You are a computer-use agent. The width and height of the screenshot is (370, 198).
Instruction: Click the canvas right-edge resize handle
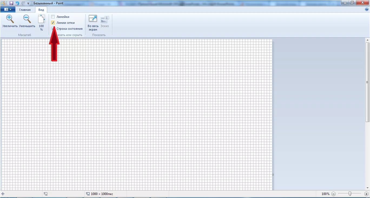tap(273, 174)
